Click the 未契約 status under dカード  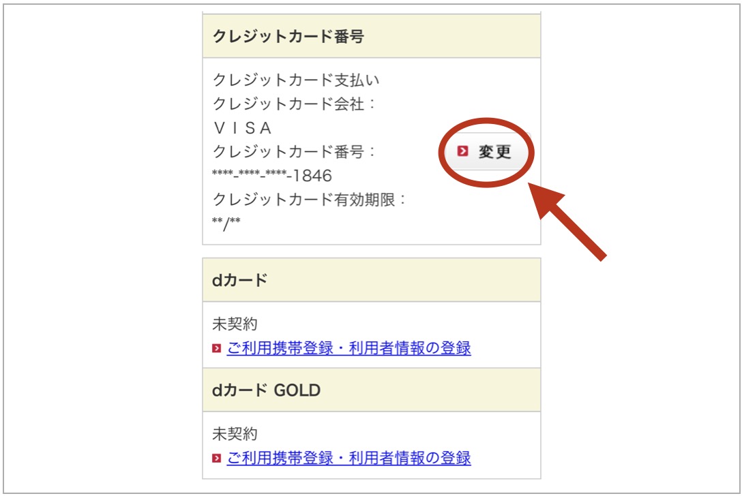(235, 324)
